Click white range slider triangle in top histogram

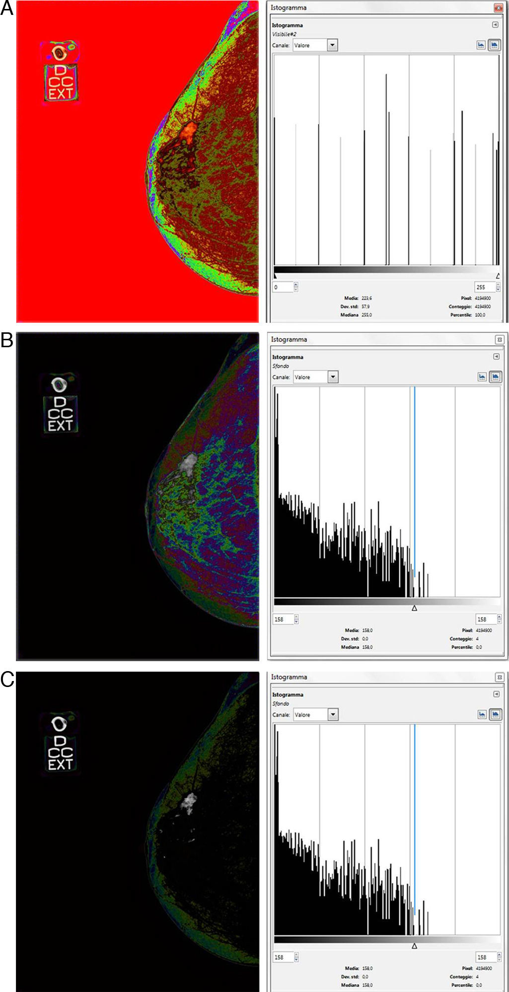[498, 276]
